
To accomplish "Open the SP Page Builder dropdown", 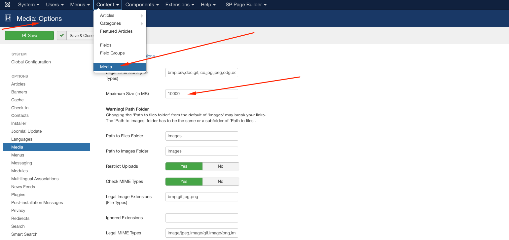I will coord(246,5).
